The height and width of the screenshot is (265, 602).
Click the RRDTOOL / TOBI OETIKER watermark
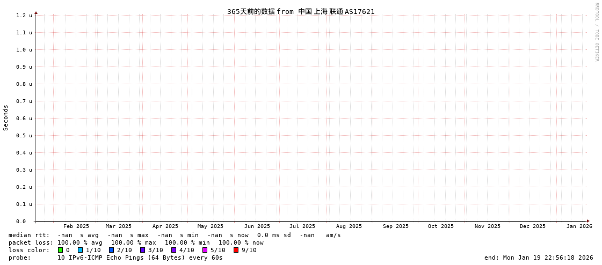pyautogui.click(x=597, y=32)
